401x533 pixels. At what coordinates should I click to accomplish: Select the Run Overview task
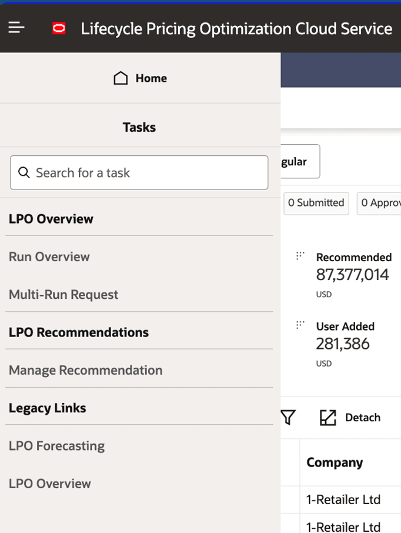(x=49, y=256)
